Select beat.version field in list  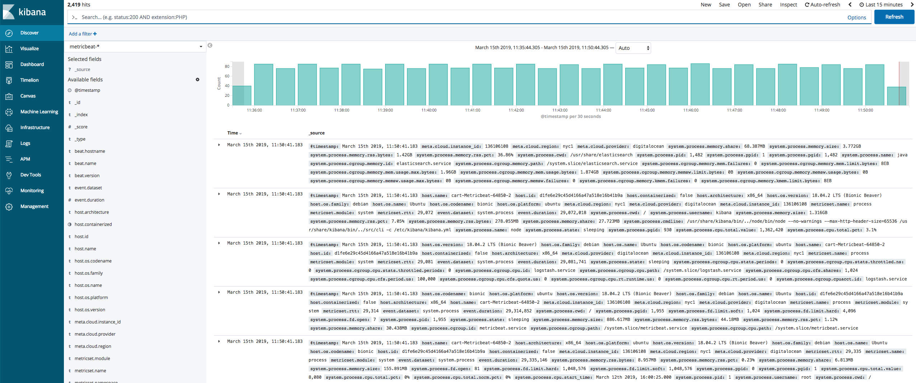(87, 176)
